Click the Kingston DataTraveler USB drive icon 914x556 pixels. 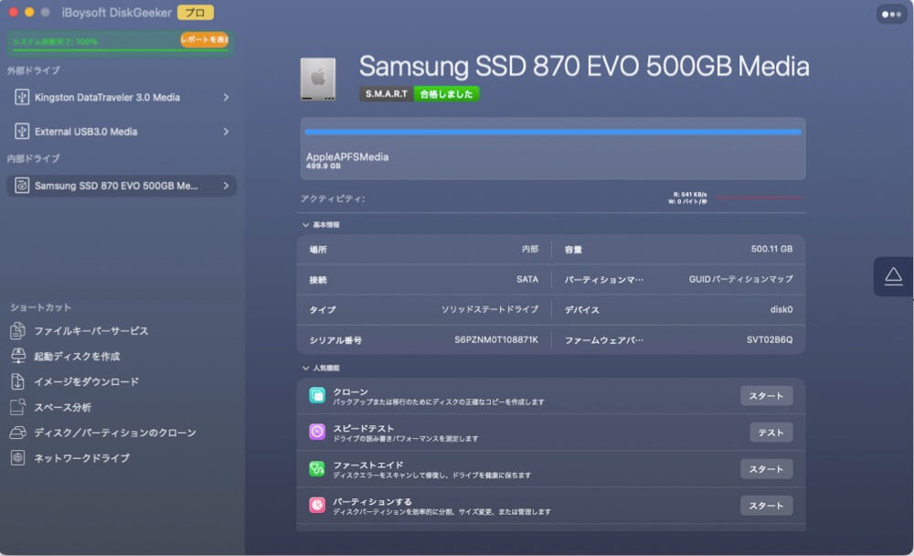22,98
